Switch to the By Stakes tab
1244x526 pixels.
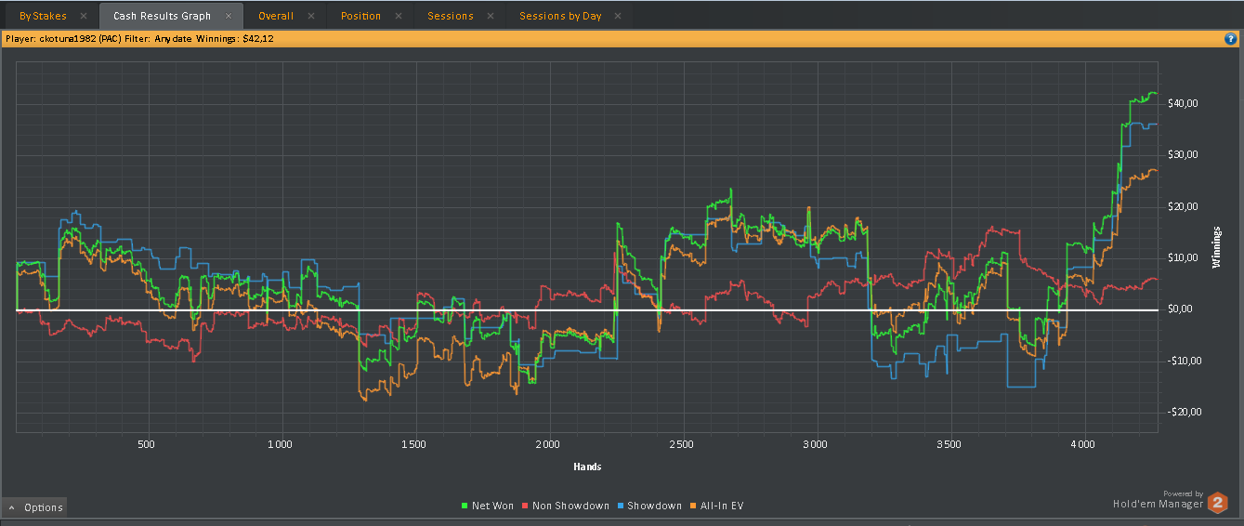pyautogui.click(x=43, y=16)
